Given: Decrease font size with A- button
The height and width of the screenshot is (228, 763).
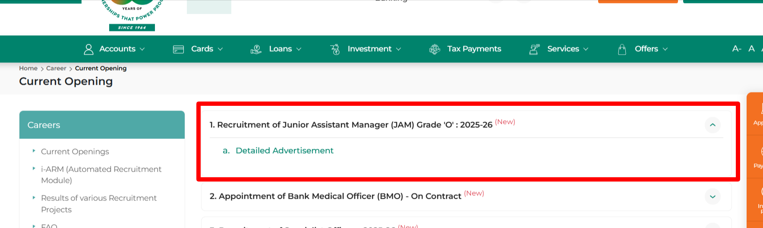Looking at the screenshot, I should point(737,49).
